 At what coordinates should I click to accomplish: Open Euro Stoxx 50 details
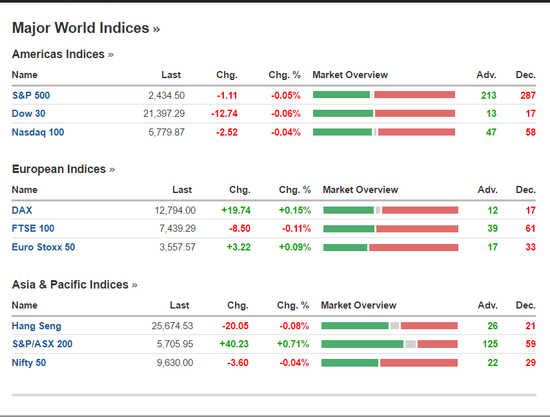tap(43, 247)
